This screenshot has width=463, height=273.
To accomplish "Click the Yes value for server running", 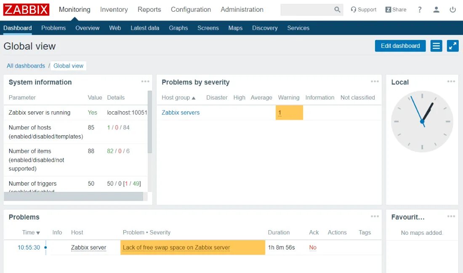I will (93, 113).
